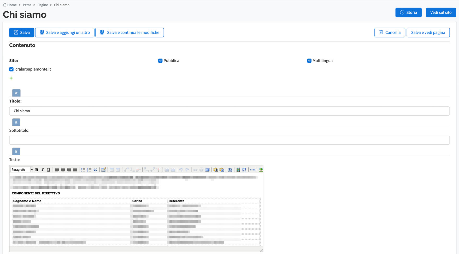Open Pcms breadcrumb link
This screenshot has height=254, width=459.
click(27, 5)
